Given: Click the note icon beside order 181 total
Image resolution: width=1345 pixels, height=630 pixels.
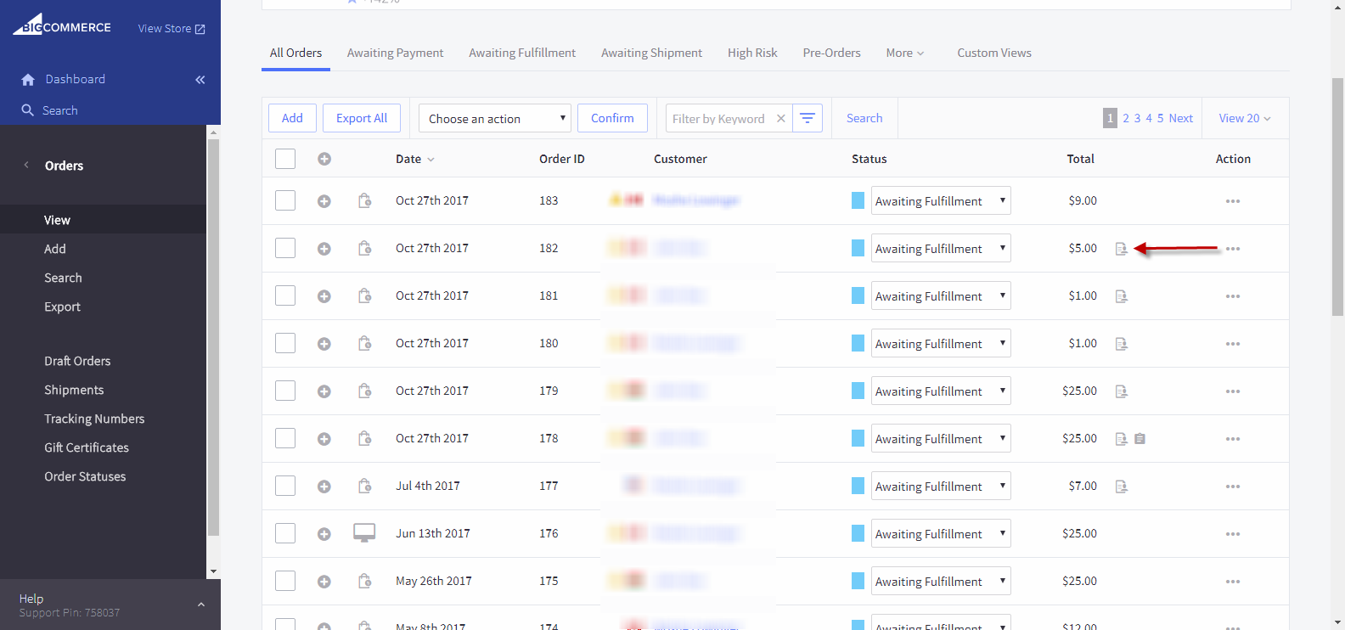Looking at the screenshot, I should pos(1121,296).
